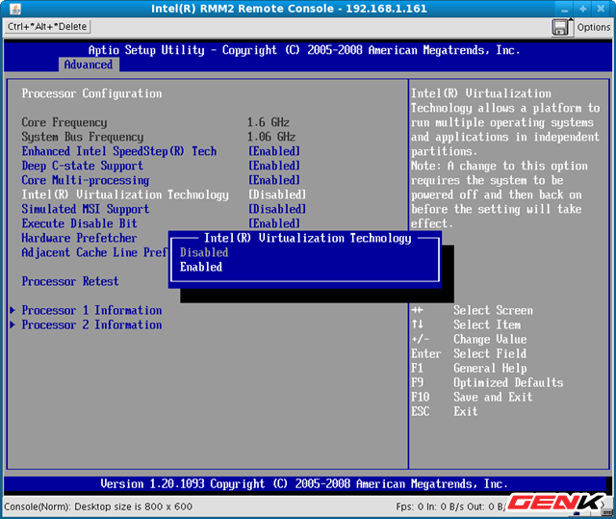This screenshot has width=616, height=519.
Task: Close the RMM2 Remote Console window
Action: tap(603, 8)
